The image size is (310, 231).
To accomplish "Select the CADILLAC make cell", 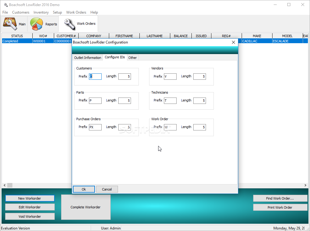I will 257,41.
